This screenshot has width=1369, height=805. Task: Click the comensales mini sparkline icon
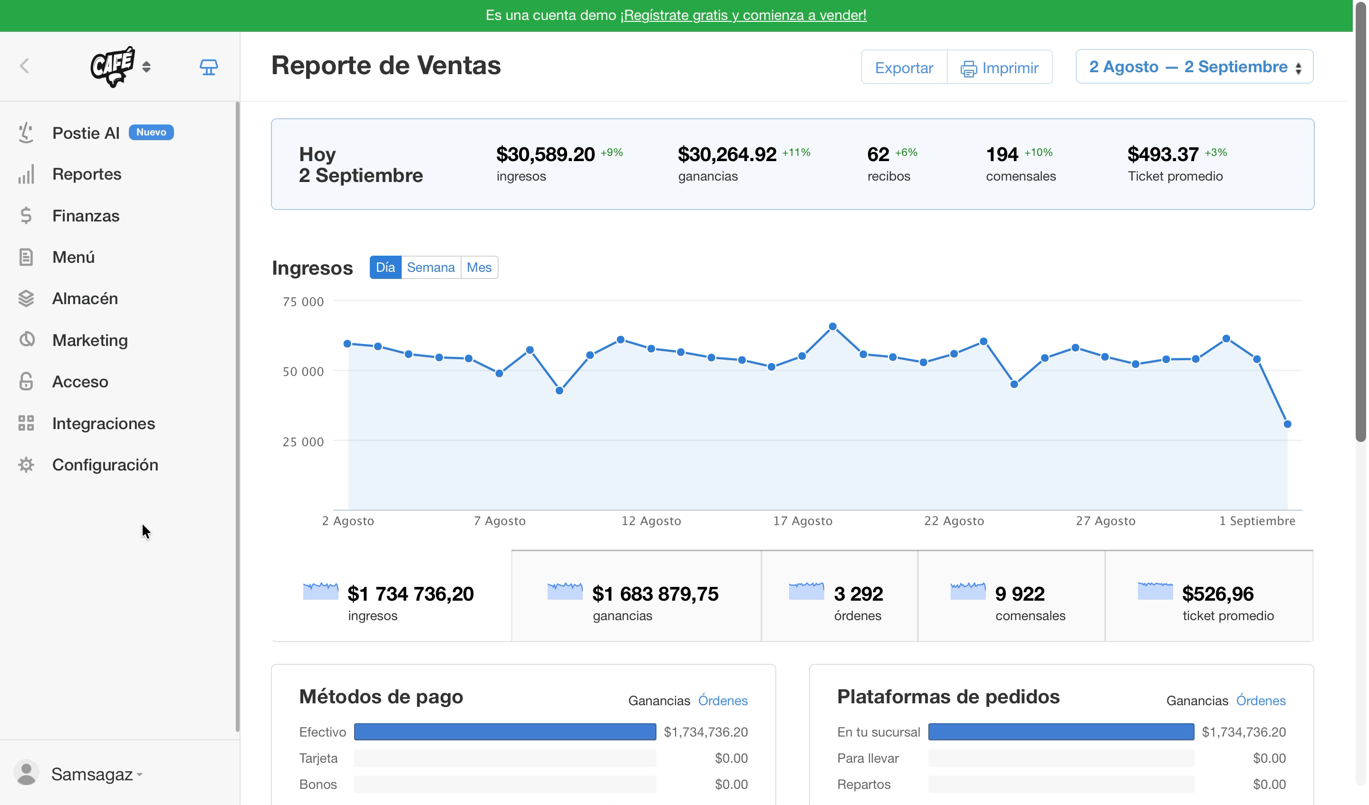tap(968, 590)
